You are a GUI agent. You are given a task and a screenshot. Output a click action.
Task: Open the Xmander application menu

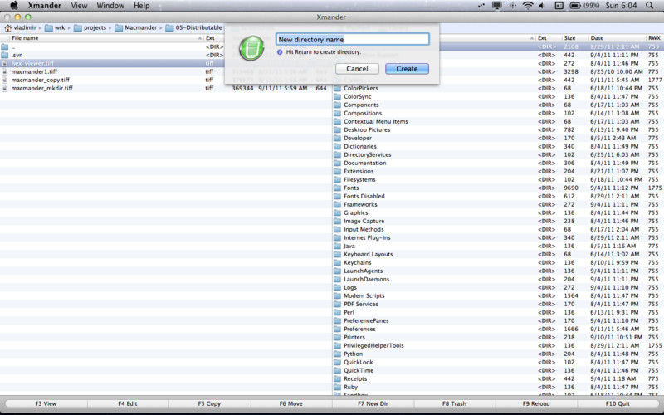click(45, 6)
